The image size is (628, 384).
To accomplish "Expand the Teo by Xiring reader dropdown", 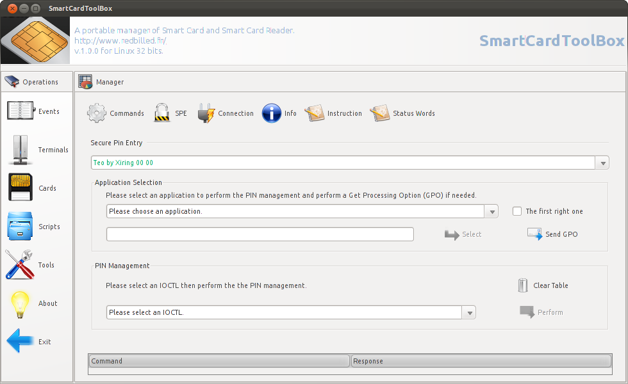I will (x=602, y=163).
